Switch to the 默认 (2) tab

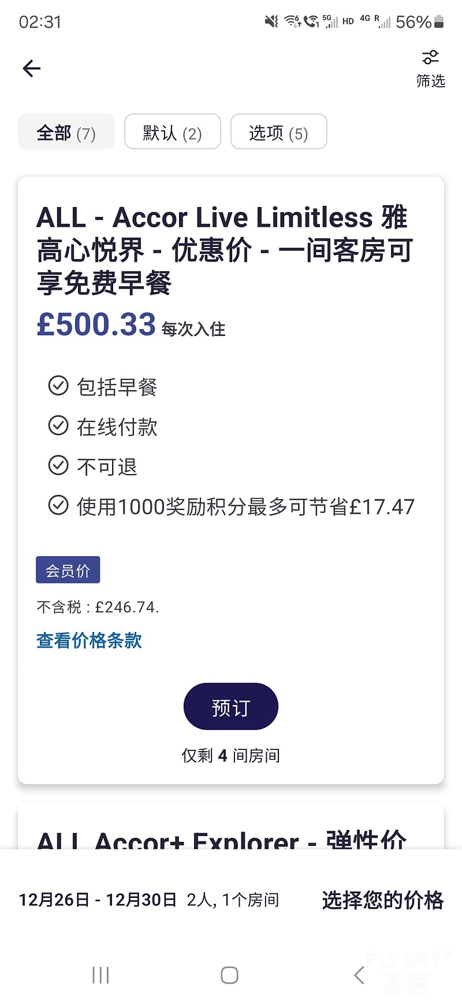point(173,132)
